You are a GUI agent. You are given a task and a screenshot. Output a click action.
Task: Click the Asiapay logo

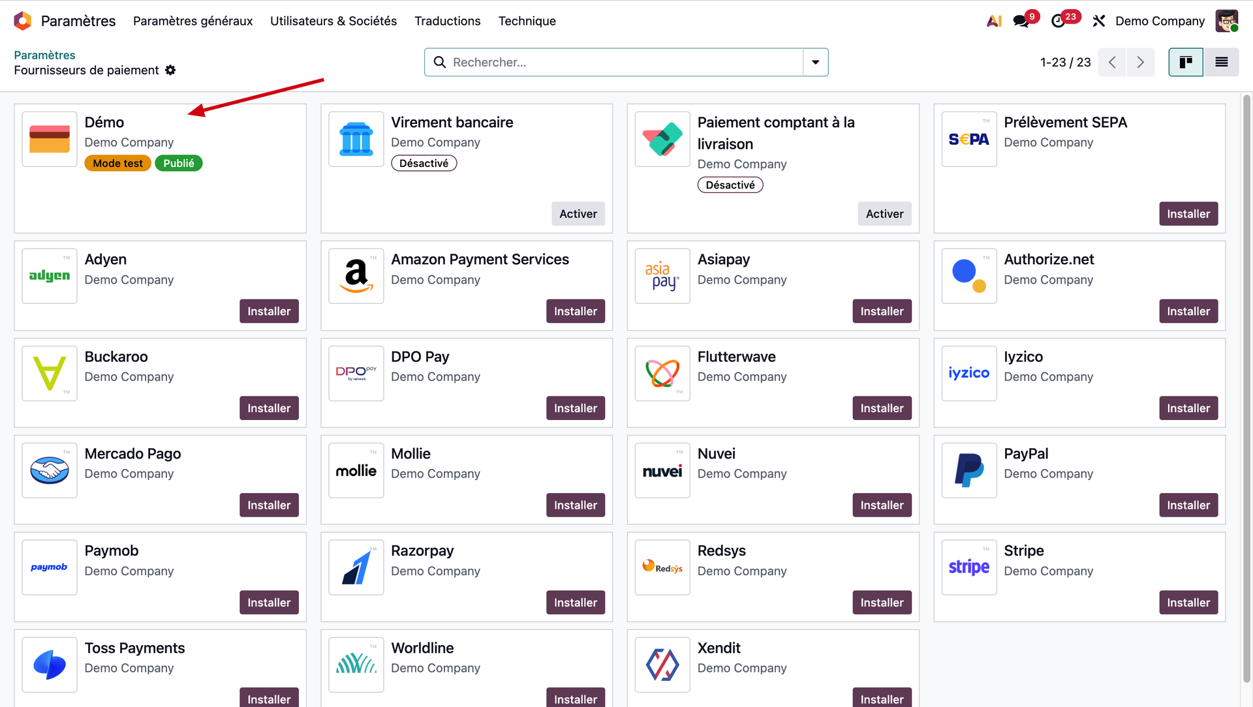pyautogui.click(x=662, y=276)
